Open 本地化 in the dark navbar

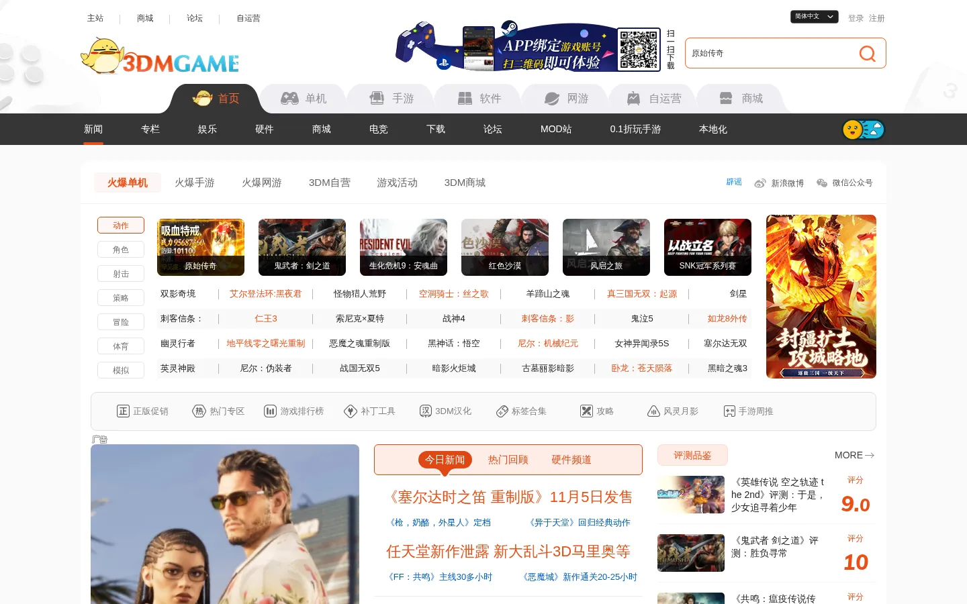713,130
